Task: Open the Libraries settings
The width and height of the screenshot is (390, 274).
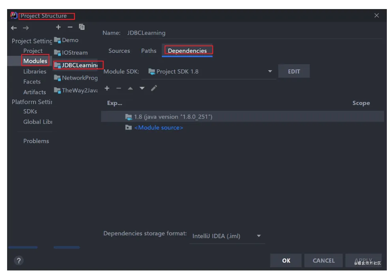Action: (35, 71)
